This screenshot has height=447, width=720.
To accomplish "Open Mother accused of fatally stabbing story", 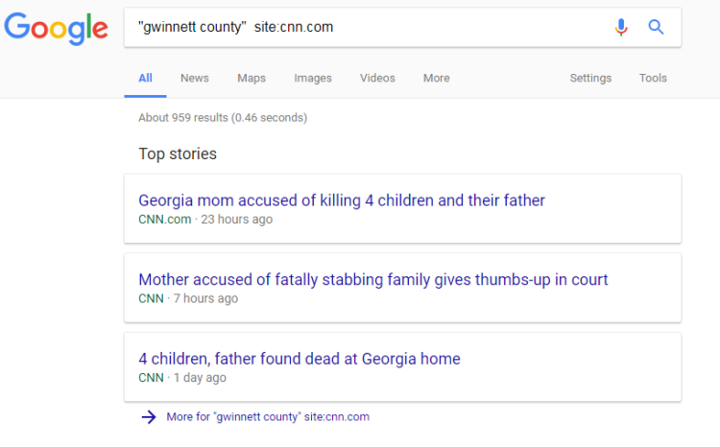I will tap(372, 279).
